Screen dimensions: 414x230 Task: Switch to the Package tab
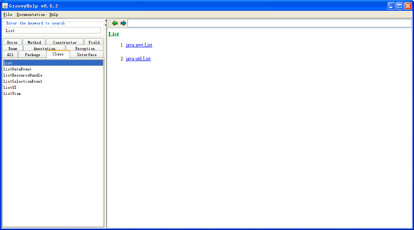32,55
